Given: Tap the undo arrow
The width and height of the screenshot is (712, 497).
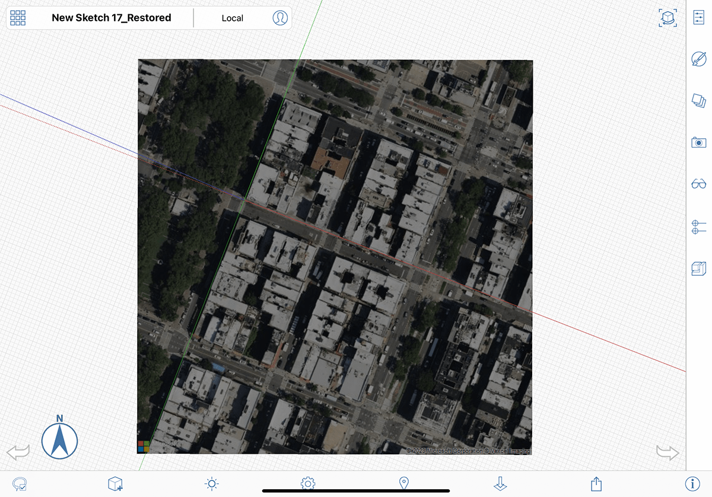Looking at the screenshot, I should point(18,453).
